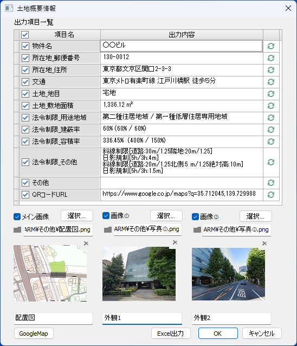Image resolution: width=297 pixels, height=346 pixels.
Task: Uncheck the 法令制限_用途地域 checkbox
Action: click(25, 118)
